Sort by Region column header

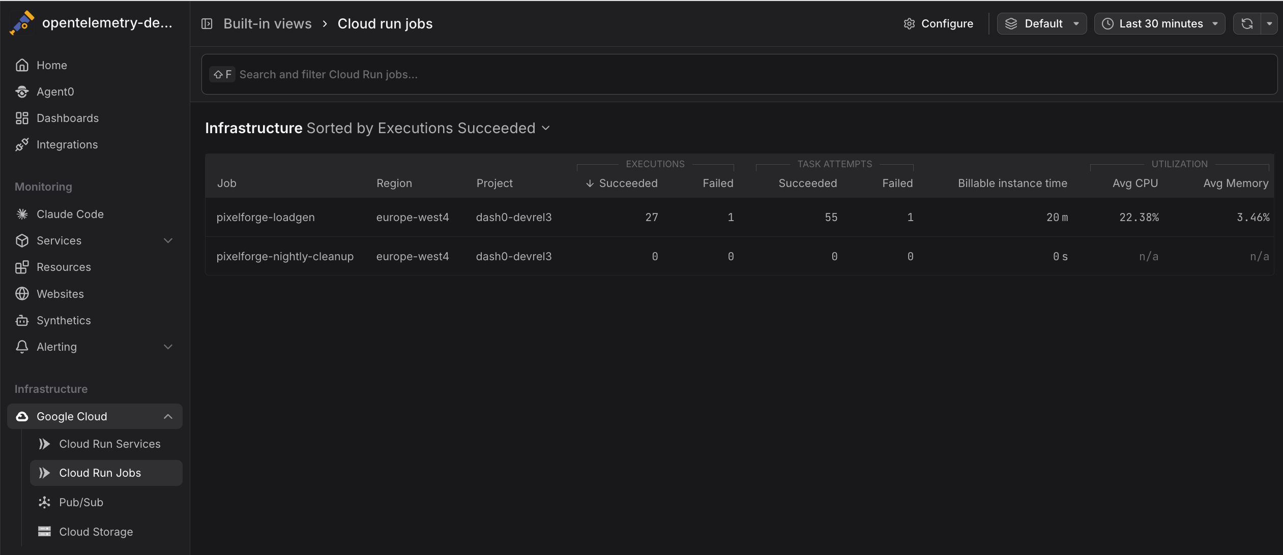pyautogui.click(x=394, y=183)
